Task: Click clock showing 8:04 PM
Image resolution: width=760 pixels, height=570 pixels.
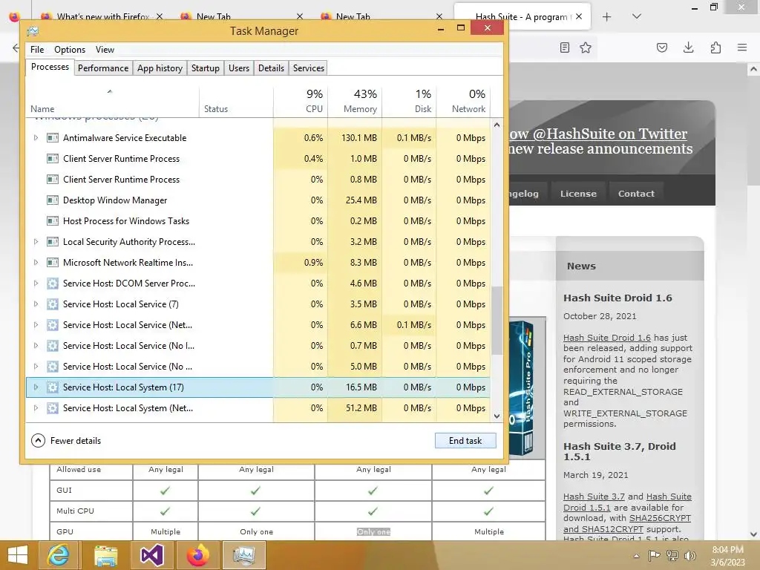Action: (x=727, y=550)
